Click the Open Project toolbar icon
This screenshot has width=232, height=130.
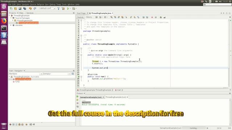(20, 9)
